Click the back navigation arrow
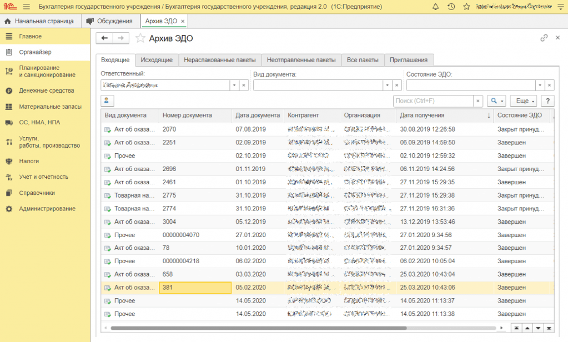The height and width of the screenshot is (342, 568). pyautogui.click(x=104, y=38)
